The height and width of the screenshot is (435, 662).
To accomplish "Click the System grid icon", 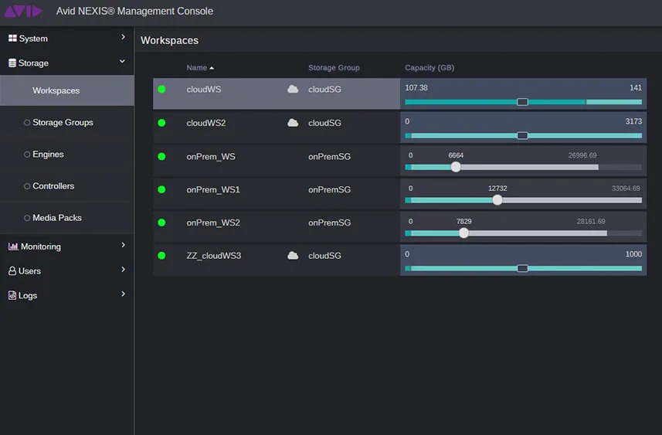I will click(x=12, y=38).
